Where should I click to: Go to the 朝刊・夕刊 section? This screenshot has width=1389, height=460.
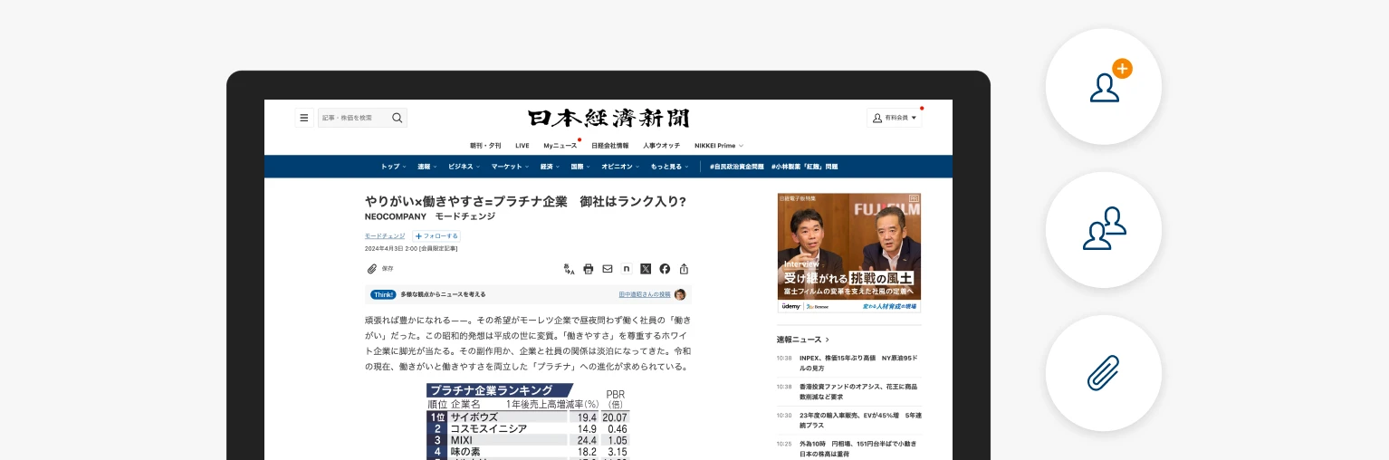click(x=485, y=145)
